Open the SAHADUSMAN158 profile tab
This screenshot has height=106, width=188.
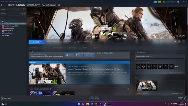[51, 5]
